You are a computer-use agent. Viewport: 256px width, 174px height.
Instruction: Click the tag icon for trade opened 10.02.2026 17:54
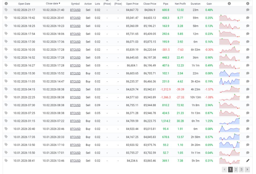pyautogui.click(x=6, y=34)
